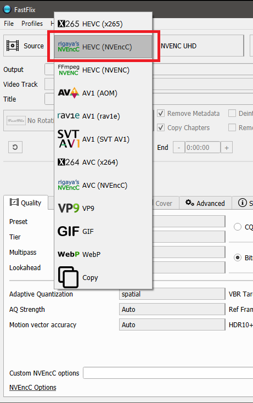The width and height of the screenshot is (253, 403).
Task: Toggle the checkbox below Deinterlace
Action: pos(232,127)
